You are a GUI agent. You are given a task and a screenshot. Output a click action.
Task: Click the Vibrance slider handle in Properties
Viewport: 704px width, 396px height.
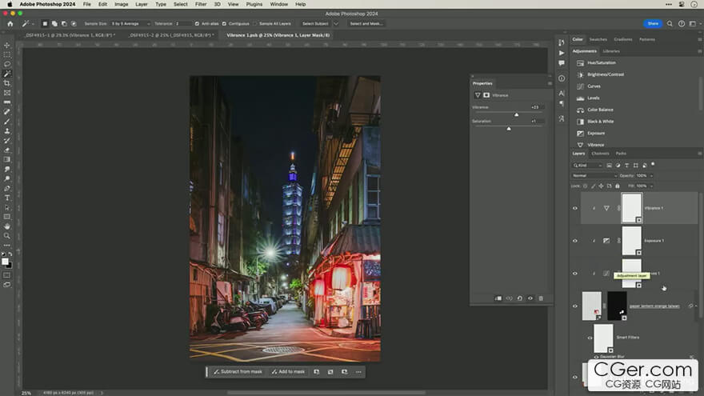pyautogui.click(x=516, y=114)
